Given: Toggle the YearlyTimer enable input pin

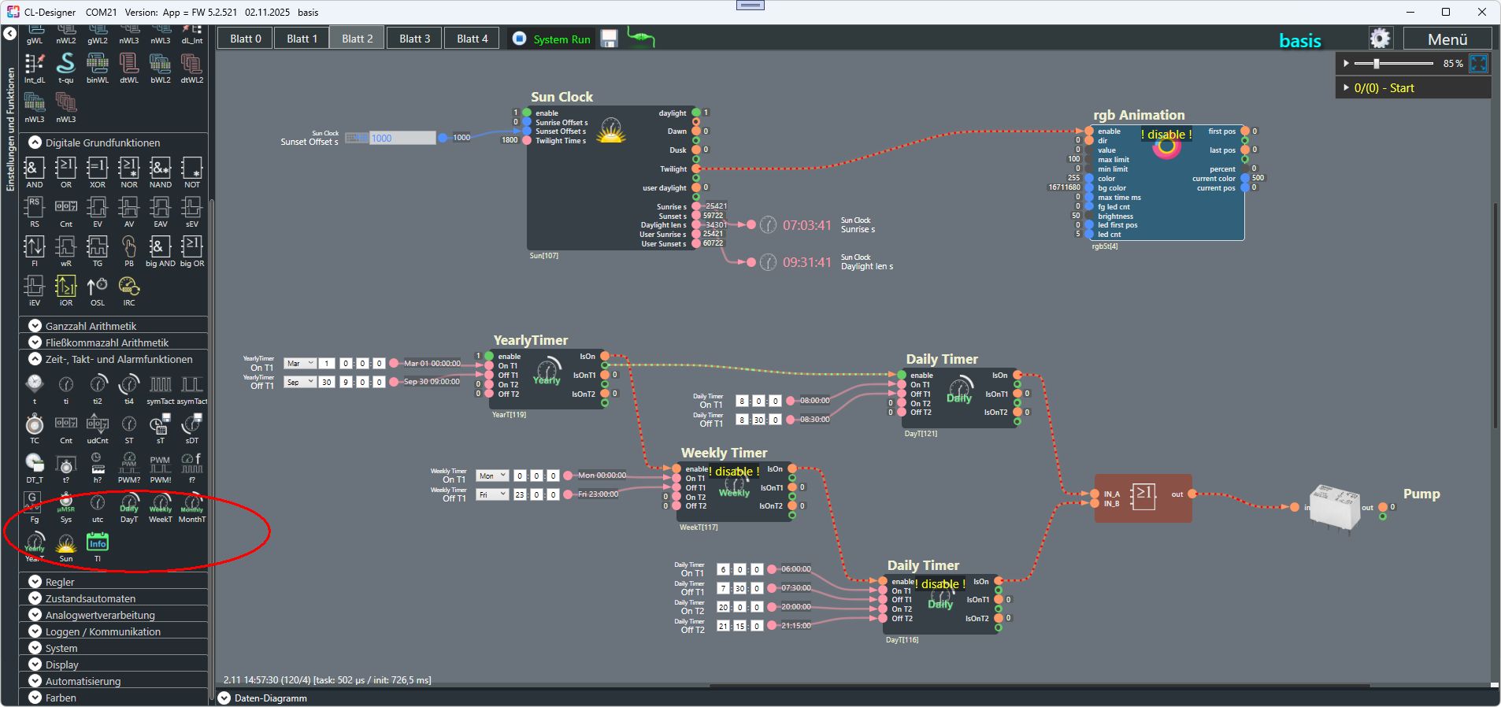Looking at the screenshot, I should 489,356.
